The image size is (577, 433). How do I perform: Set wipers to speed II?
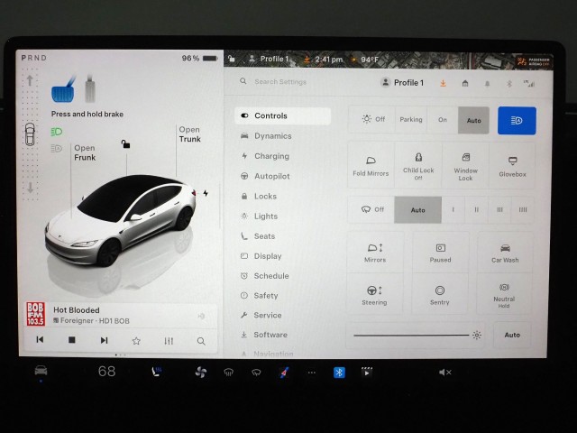click(x=477, y=209)
